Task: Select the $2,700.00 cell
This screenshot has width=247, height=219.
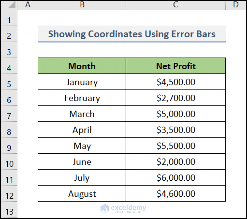Action: 176,98
